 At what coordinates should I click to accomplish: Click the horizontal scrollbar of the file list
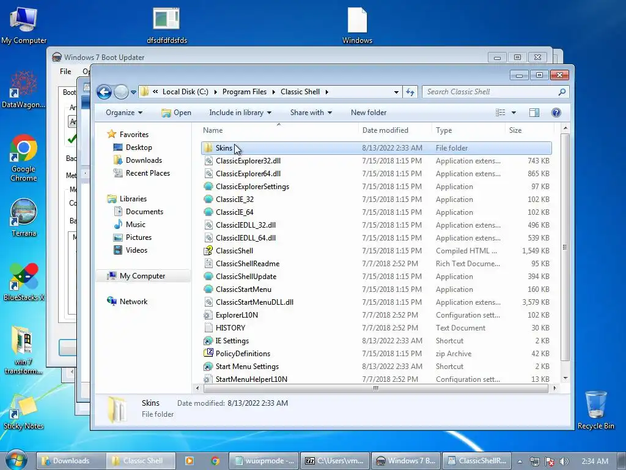pyautogui.click(x=376, y=388)
